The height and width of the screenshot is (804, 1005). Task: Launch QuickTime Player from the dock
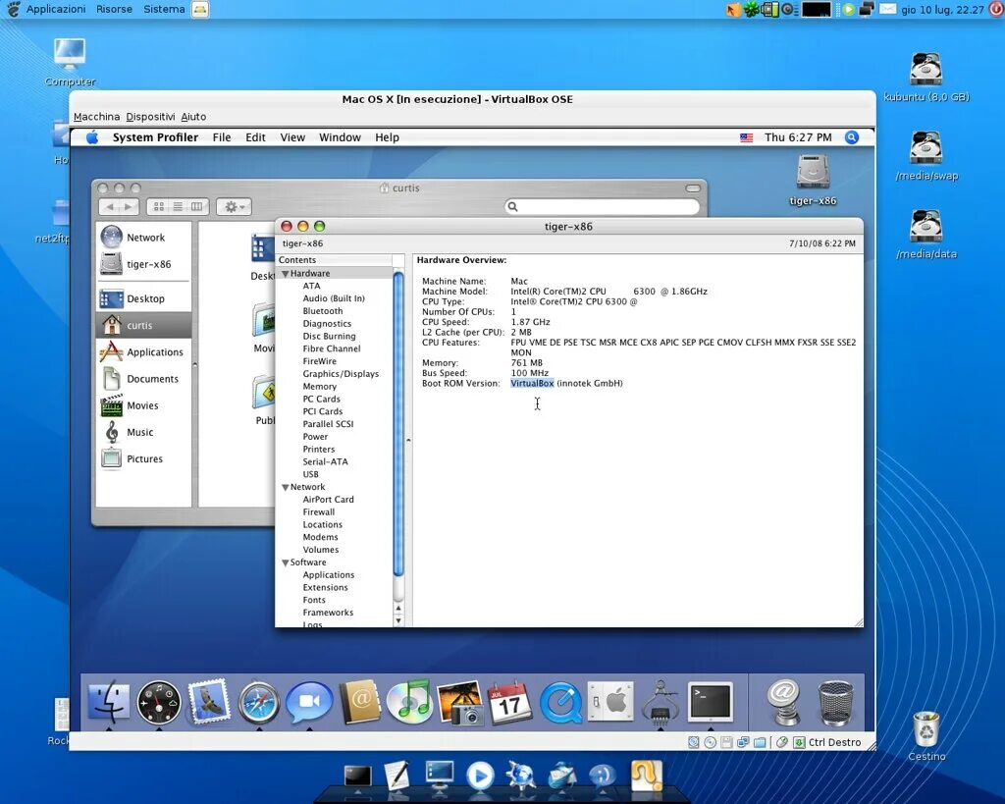[x=560, y=703]
